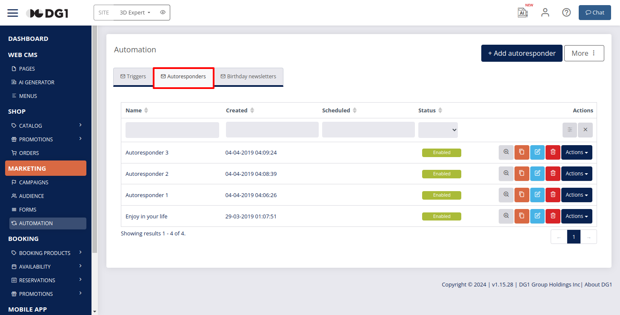Go to previous results page arrow
The height and width of the screenshot is (315, 620).
click(x=559, y=237)
